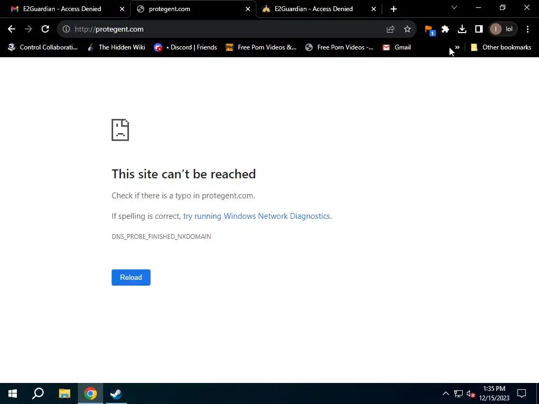Toggle the browser side panel icon
The height and width of the screenshot is (404, 539).
(x=479, y=29)
